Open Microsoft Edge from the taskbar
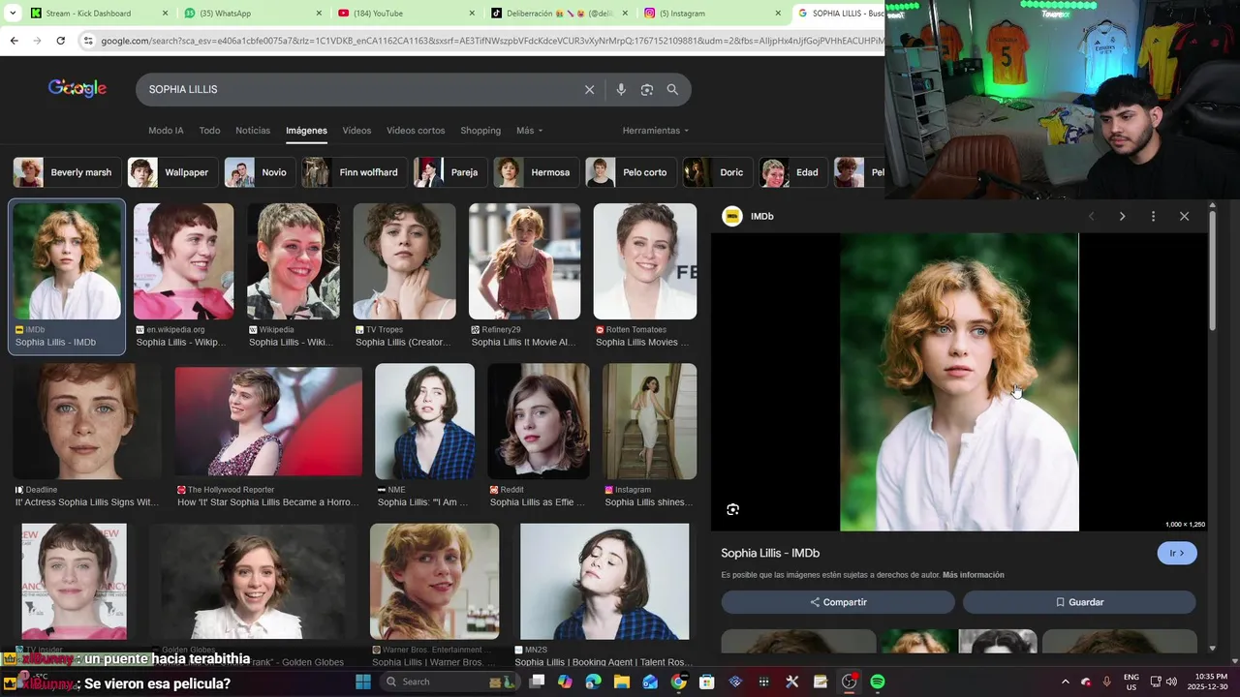This screenshot has height=697, width=1240. (x=593, y=682)
